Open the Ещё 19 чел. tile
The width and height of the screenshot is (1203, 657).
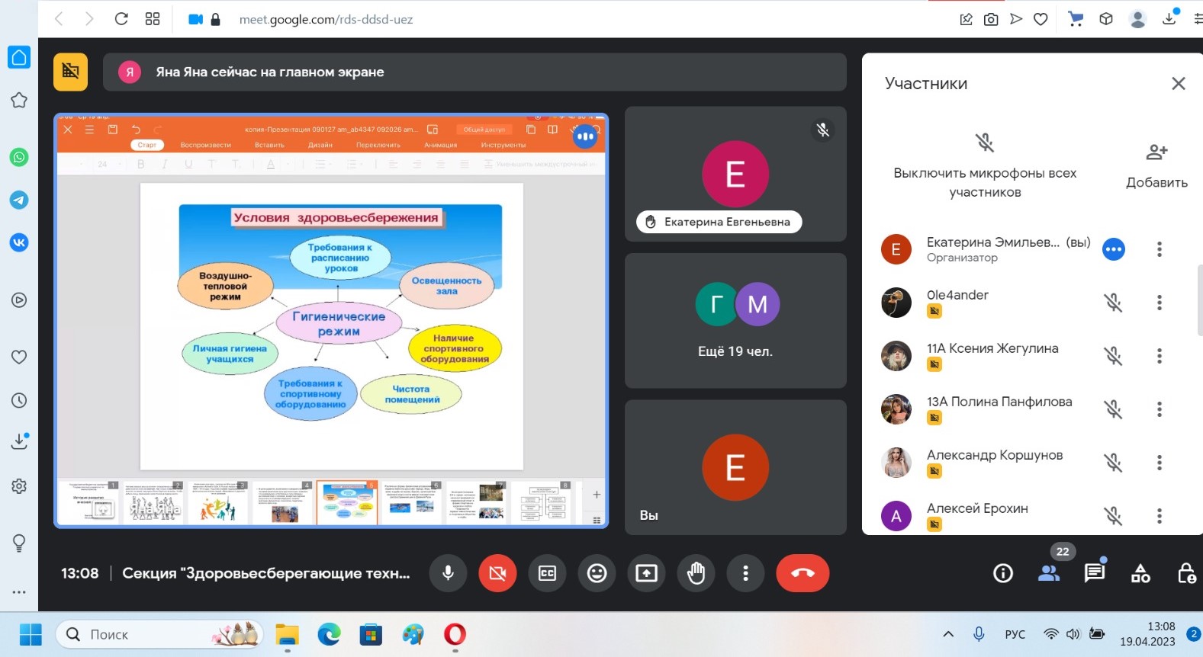[x=735, y=321]
